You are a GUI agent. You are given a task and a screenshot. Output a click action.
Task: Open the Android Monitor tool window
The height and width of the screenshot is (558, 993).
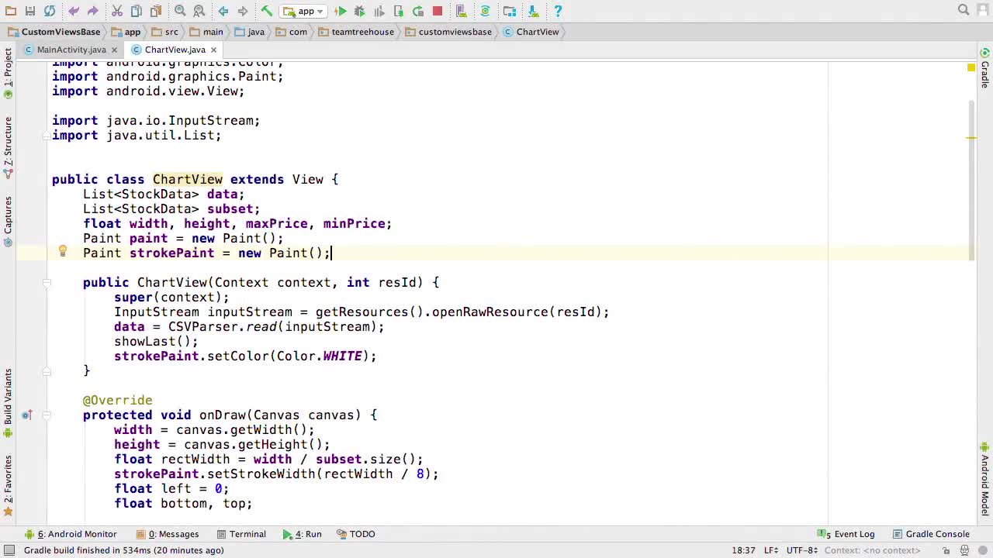click(x=71, y=534)
